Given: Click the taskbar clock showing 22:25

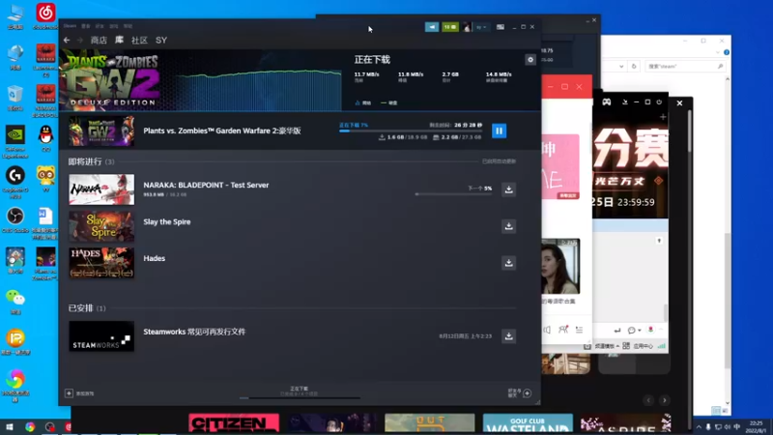Looking at the screenshot, I should (x=756, y=427).
